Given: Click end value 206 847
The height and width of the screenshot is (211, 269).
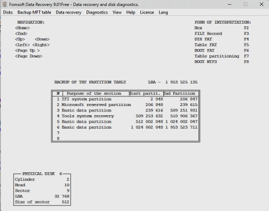Looking at the screenshot, I should tap(189, 99).
